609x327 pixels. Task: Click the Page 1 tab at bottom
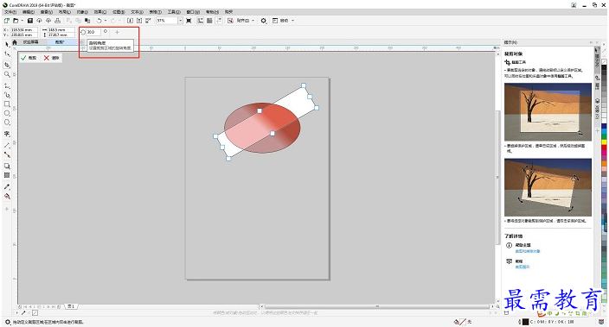click(x=71, y=306)
